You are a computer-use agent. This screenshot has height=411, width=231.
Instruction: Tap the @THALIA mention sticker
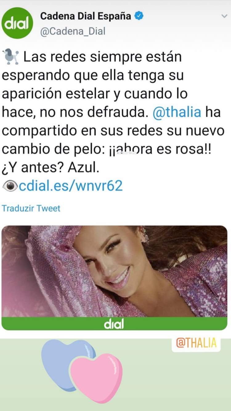196,343
